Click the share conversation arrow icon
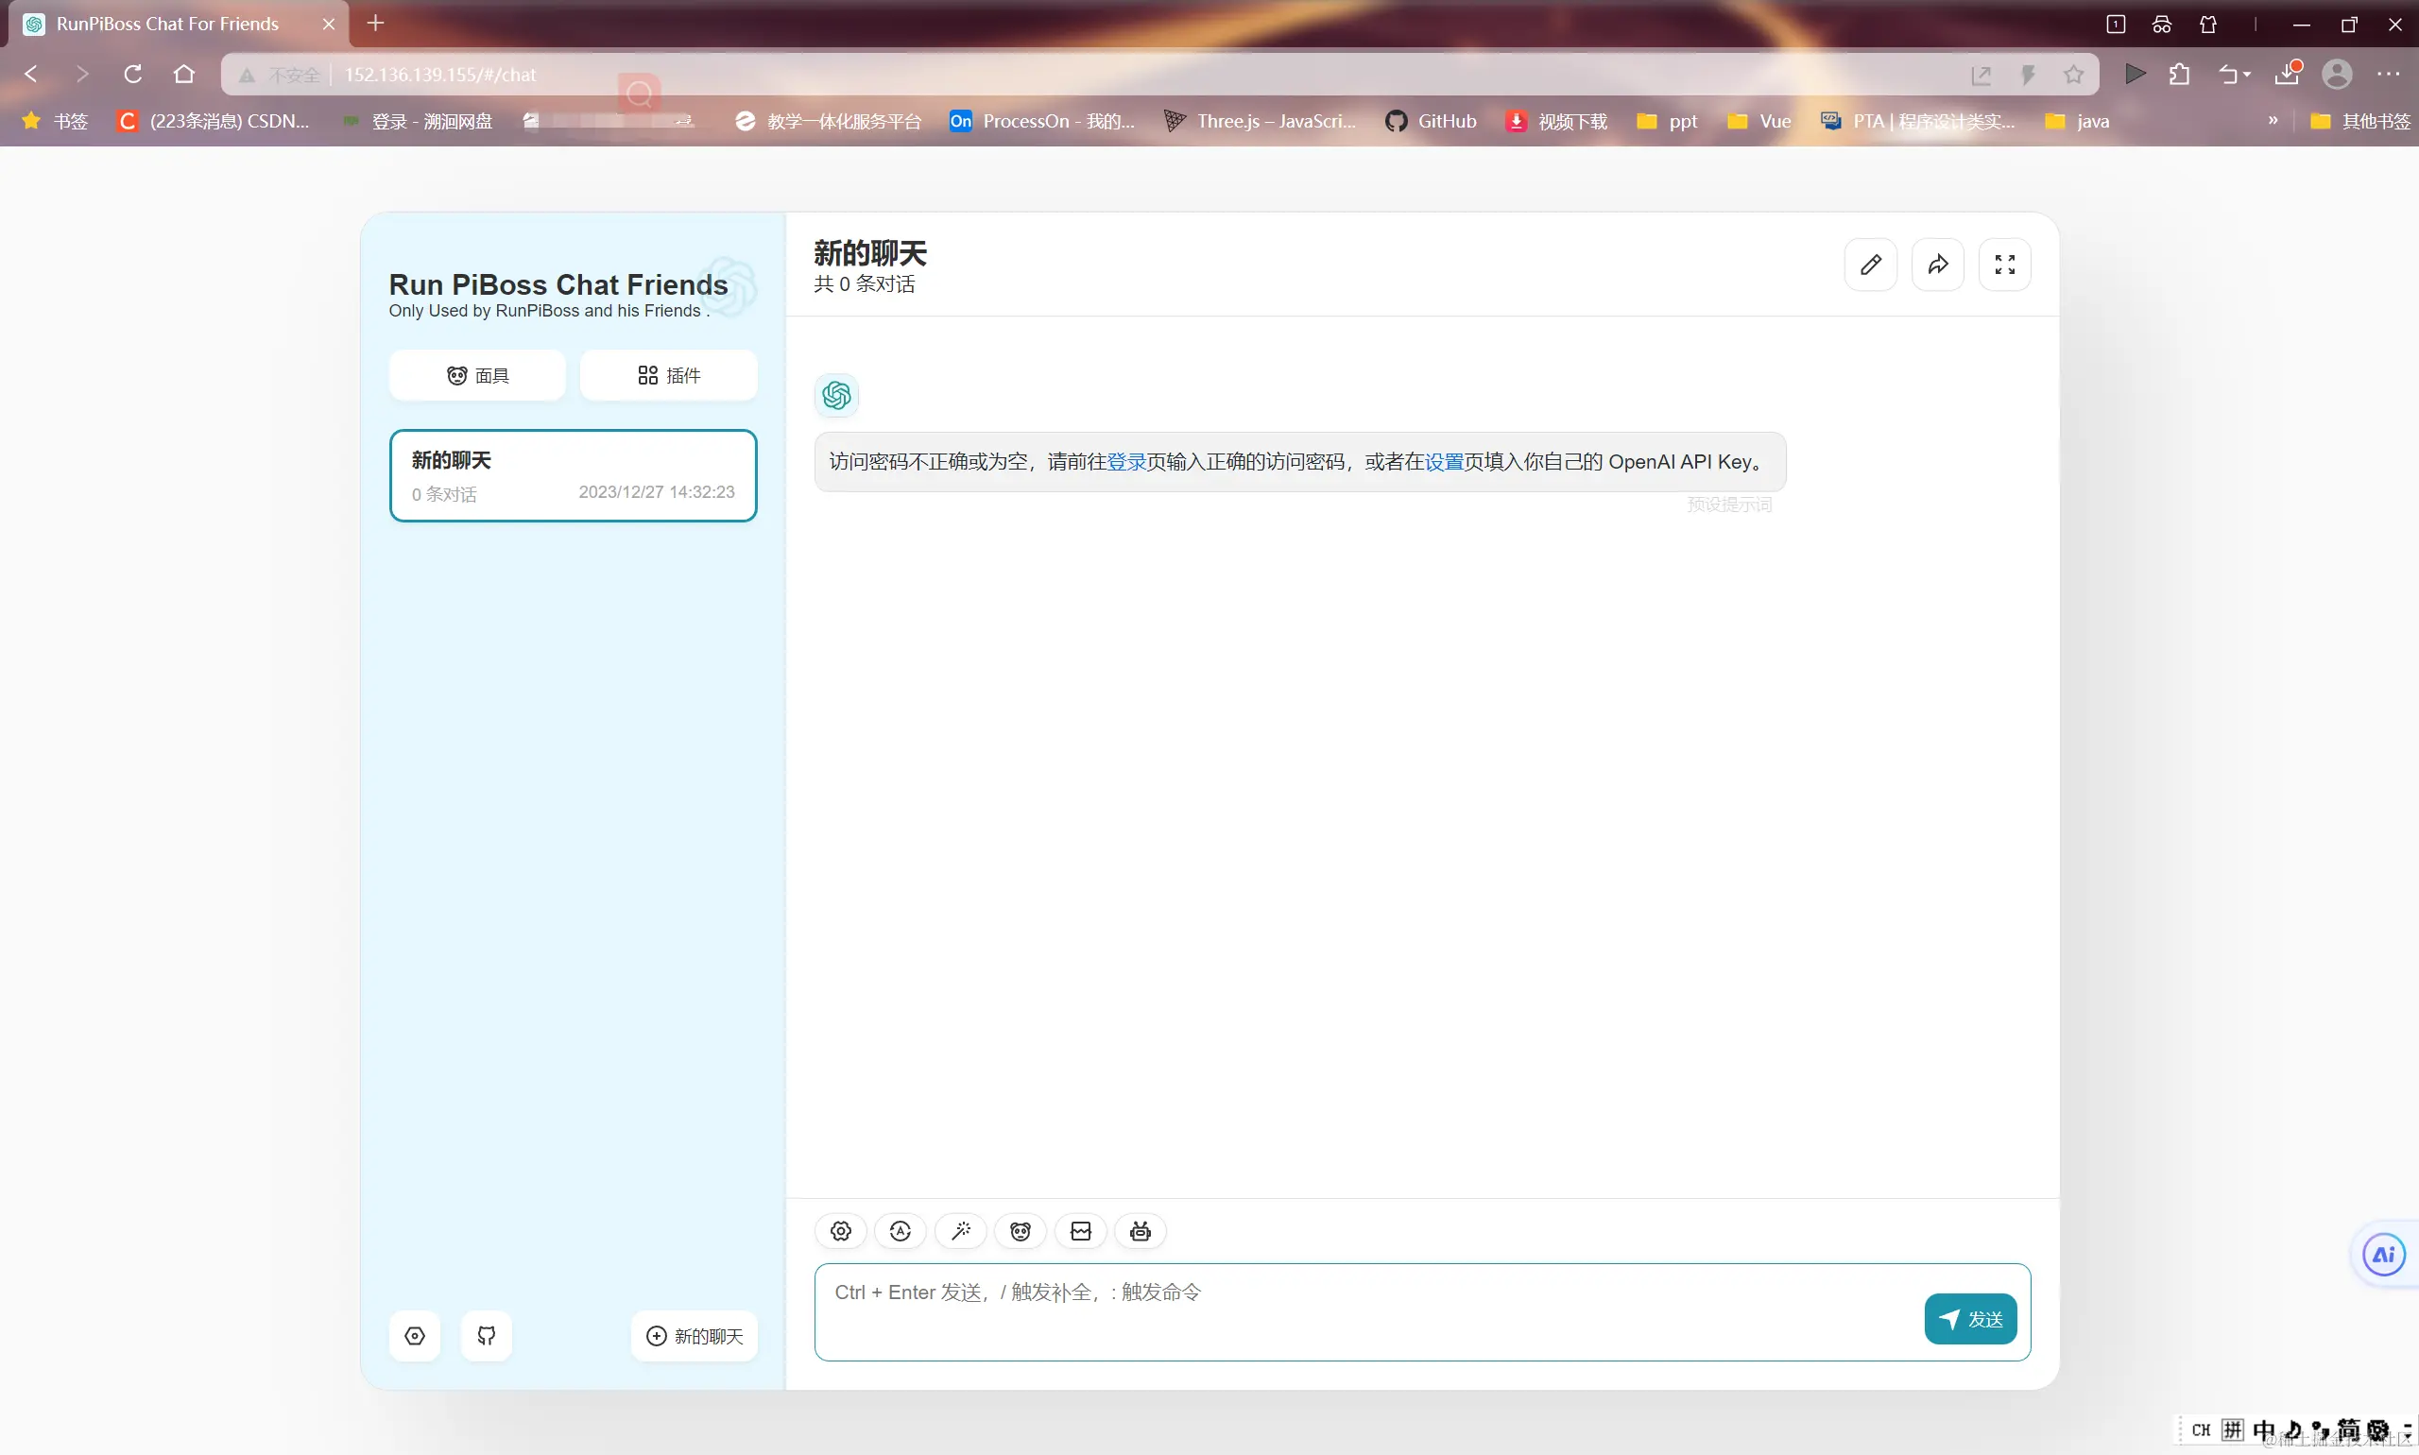 coord(1937,265)
